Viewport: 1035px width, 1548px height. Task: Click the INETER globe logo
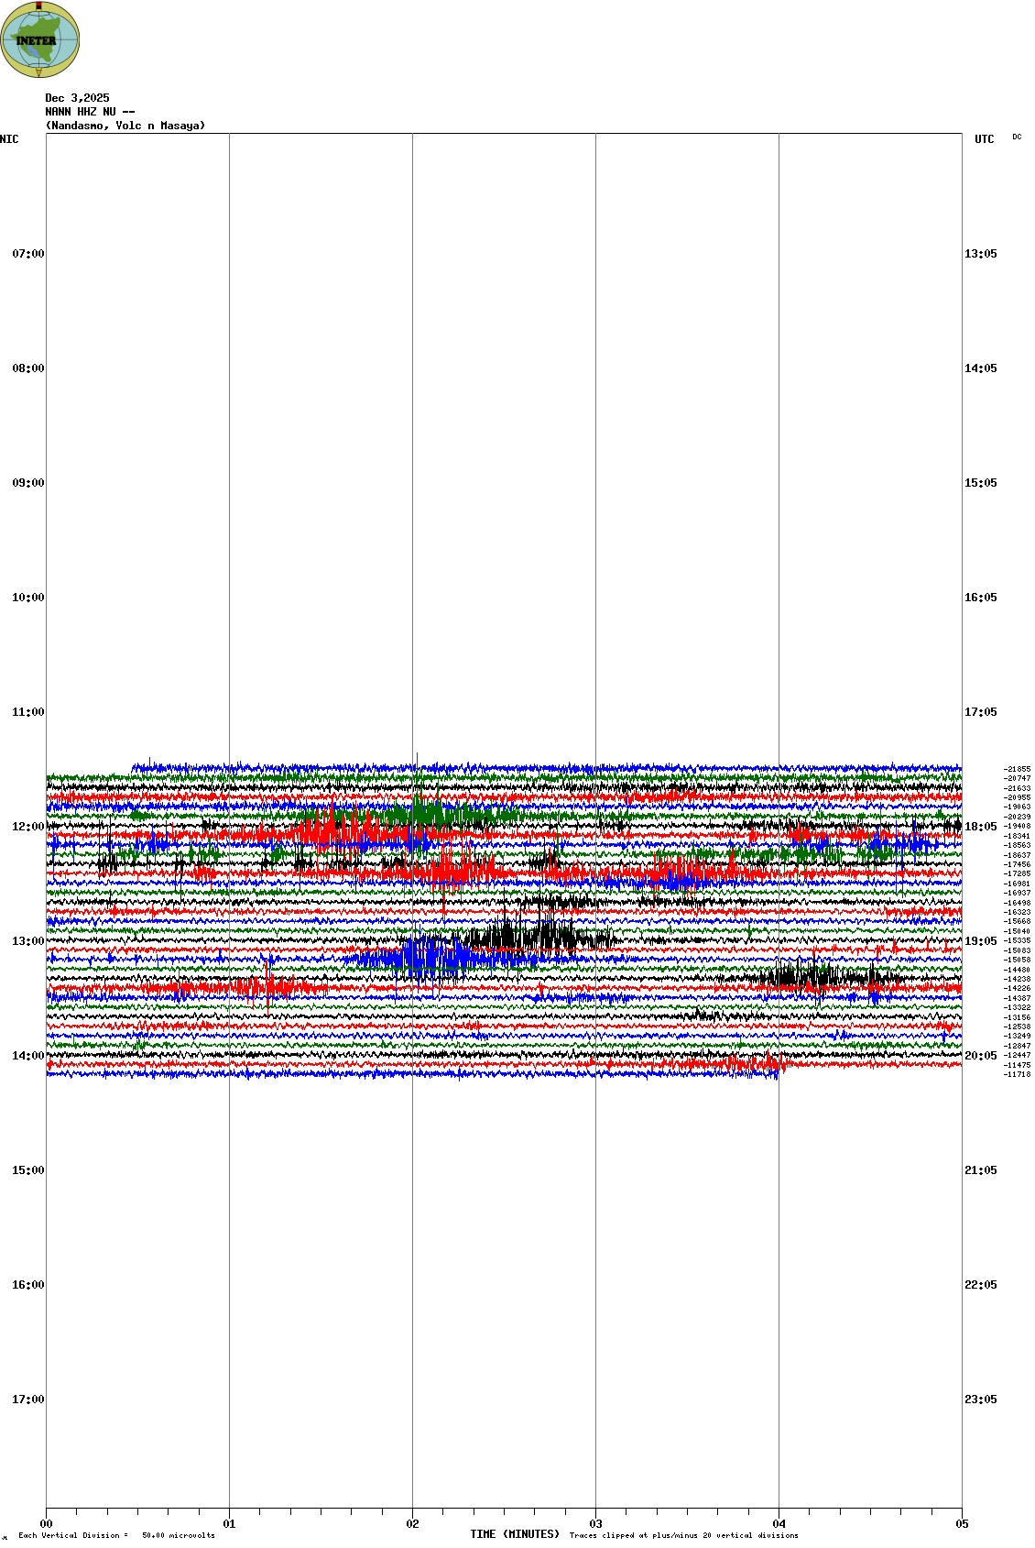40,39
